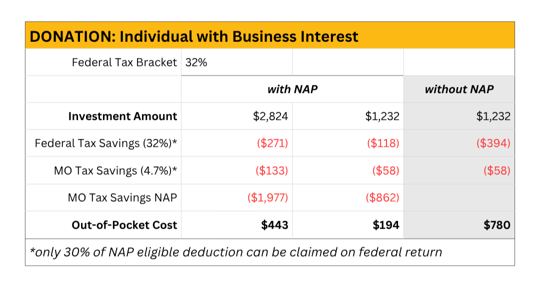The image size is (540, 286).
Task: Click the footnote about 30% NAP deduction
Action: (236, 252)
